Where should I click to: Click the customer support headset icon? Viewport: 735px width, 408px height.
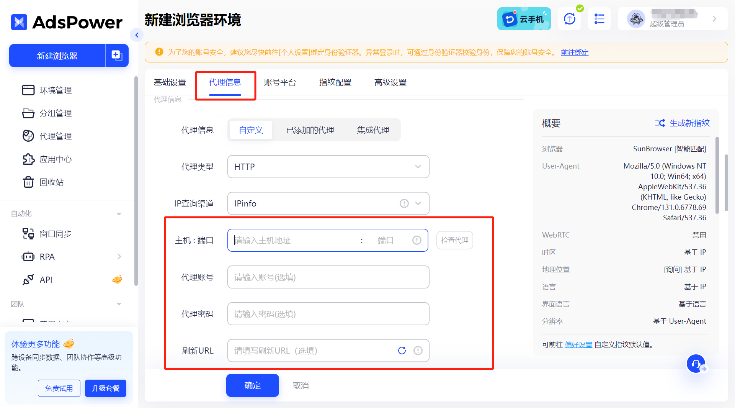(x=696, y=364)
